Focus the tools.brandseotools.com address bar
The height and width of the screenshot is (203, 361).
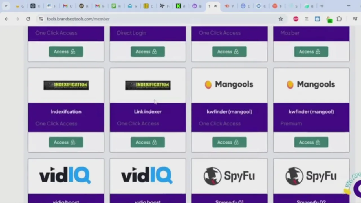tap(161, 19)
